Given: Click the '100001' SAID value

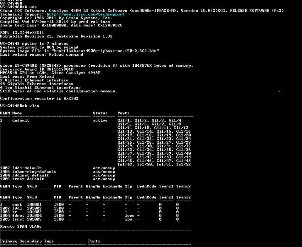Looking at the screenshot, I should click(34, 205).
